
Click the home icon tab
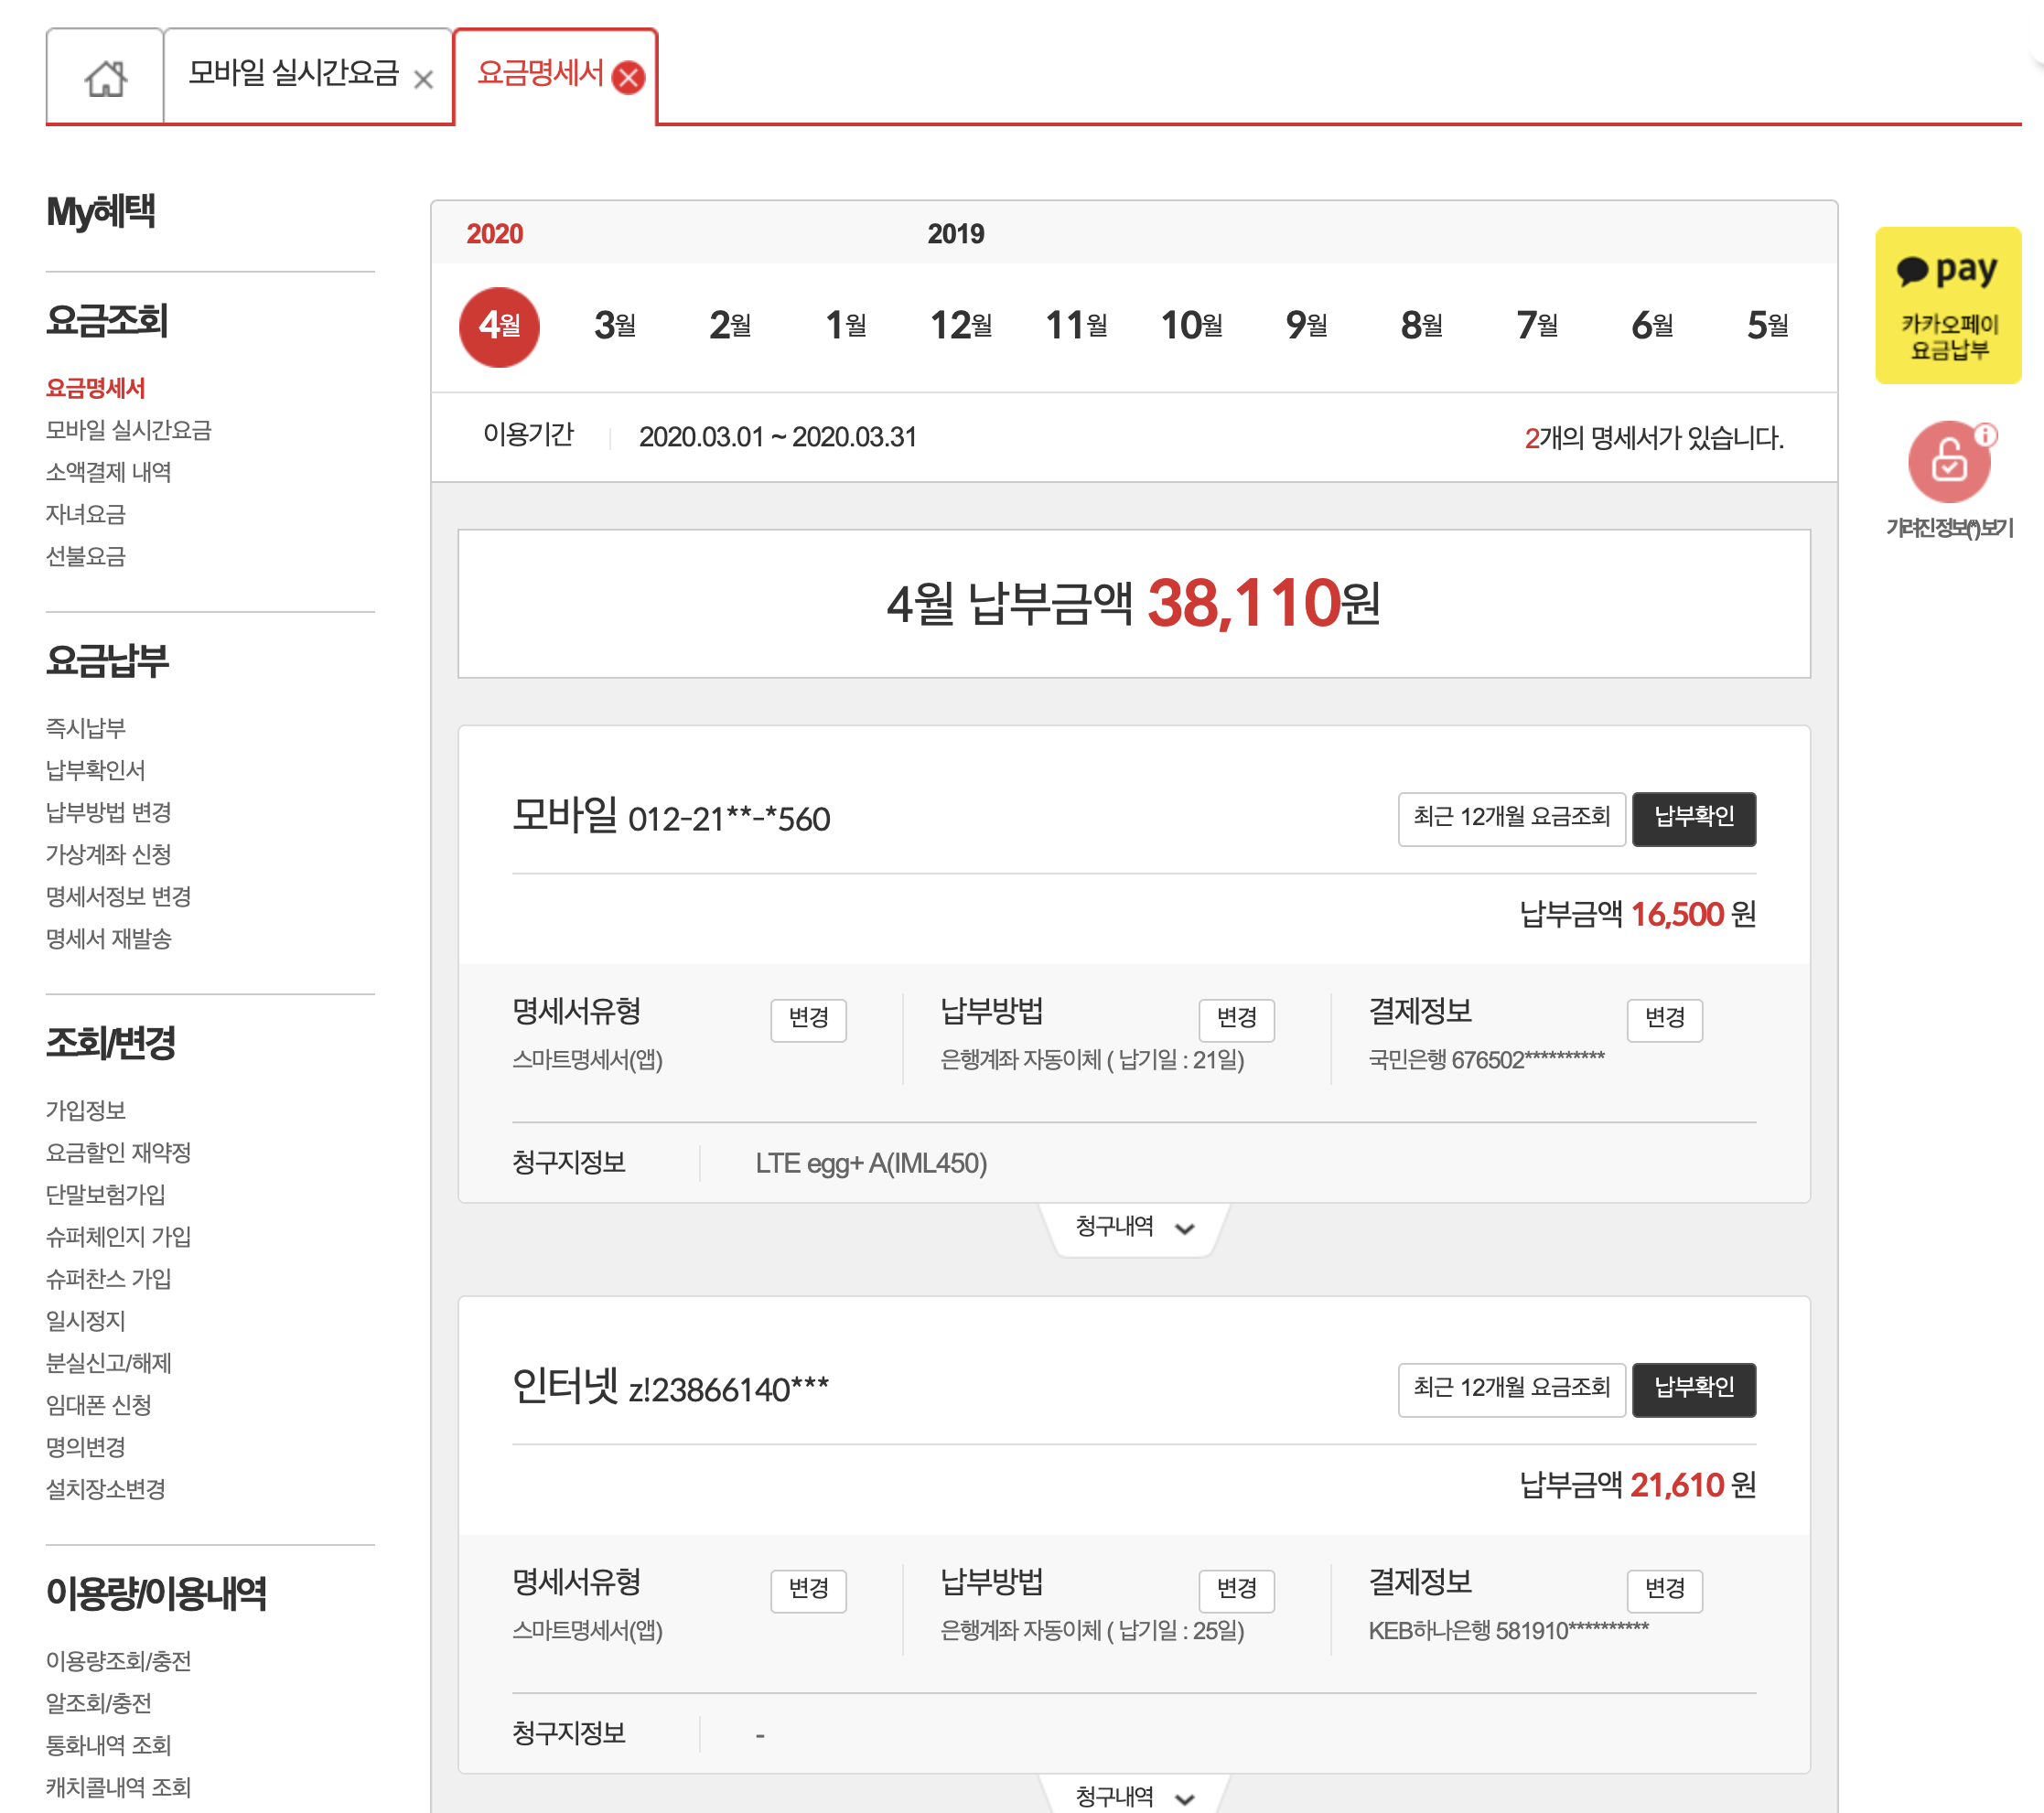[x=105, y=78]
